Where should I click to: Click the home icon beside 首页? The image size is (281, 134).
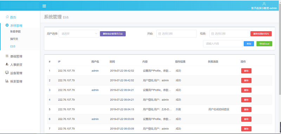[x=7, y=17]
